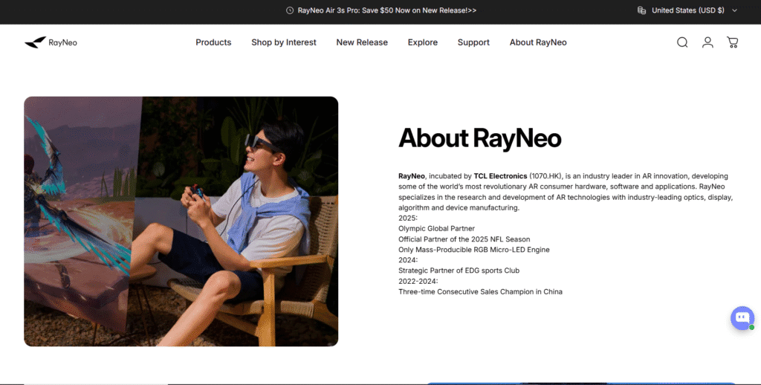761x385 pixels.
Task: Open the chat support widget bubble
Action: (x=742, y=318)
